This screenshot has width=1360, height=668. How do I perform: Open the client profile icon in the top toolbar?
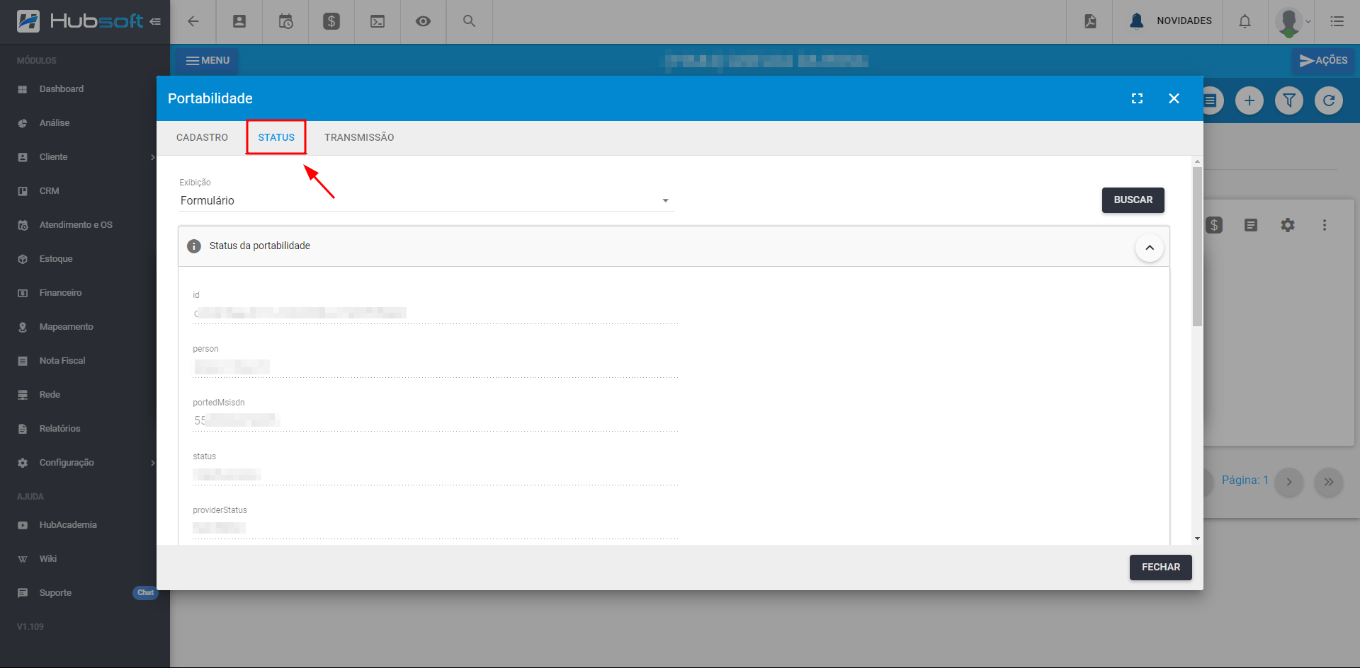pos(239,21)
